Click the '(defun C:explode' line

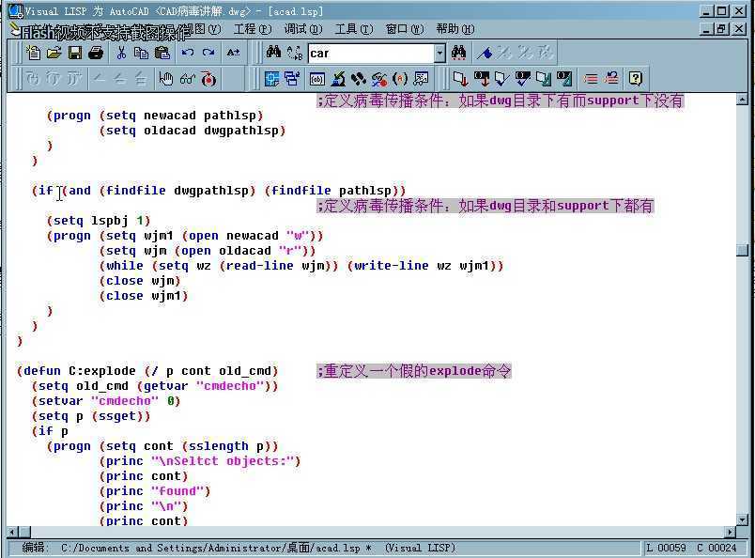(147, 371)
